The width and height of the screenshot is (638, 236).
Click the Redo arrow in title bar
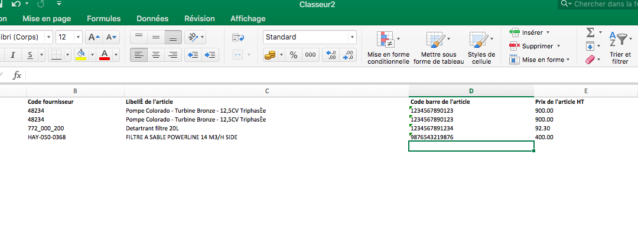pos(40,4)
